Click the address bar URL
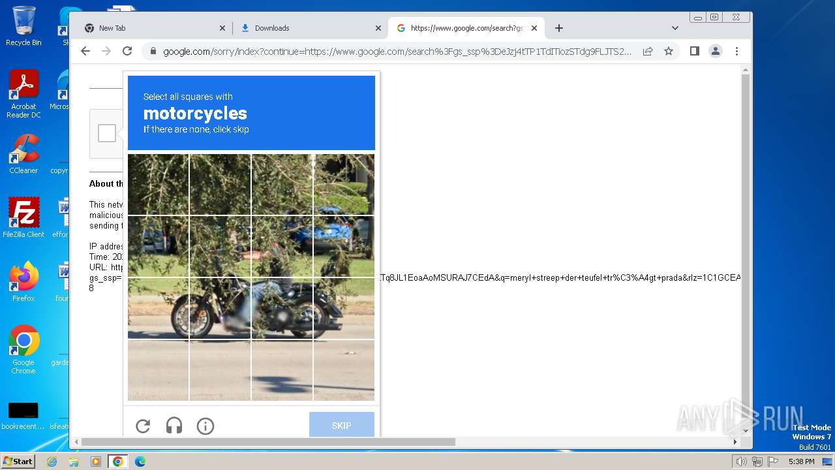The width and height of the screenshot is (835, 470). point(397,51)
